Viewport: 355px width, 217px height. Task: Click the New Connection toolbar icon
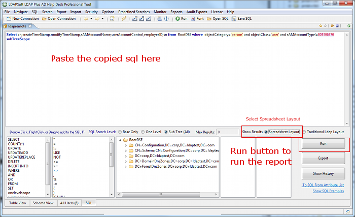tap(9, 19)
